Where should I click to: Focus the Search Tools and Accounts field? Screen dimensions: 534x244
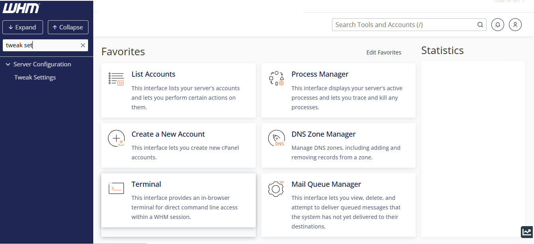[404, 25]
